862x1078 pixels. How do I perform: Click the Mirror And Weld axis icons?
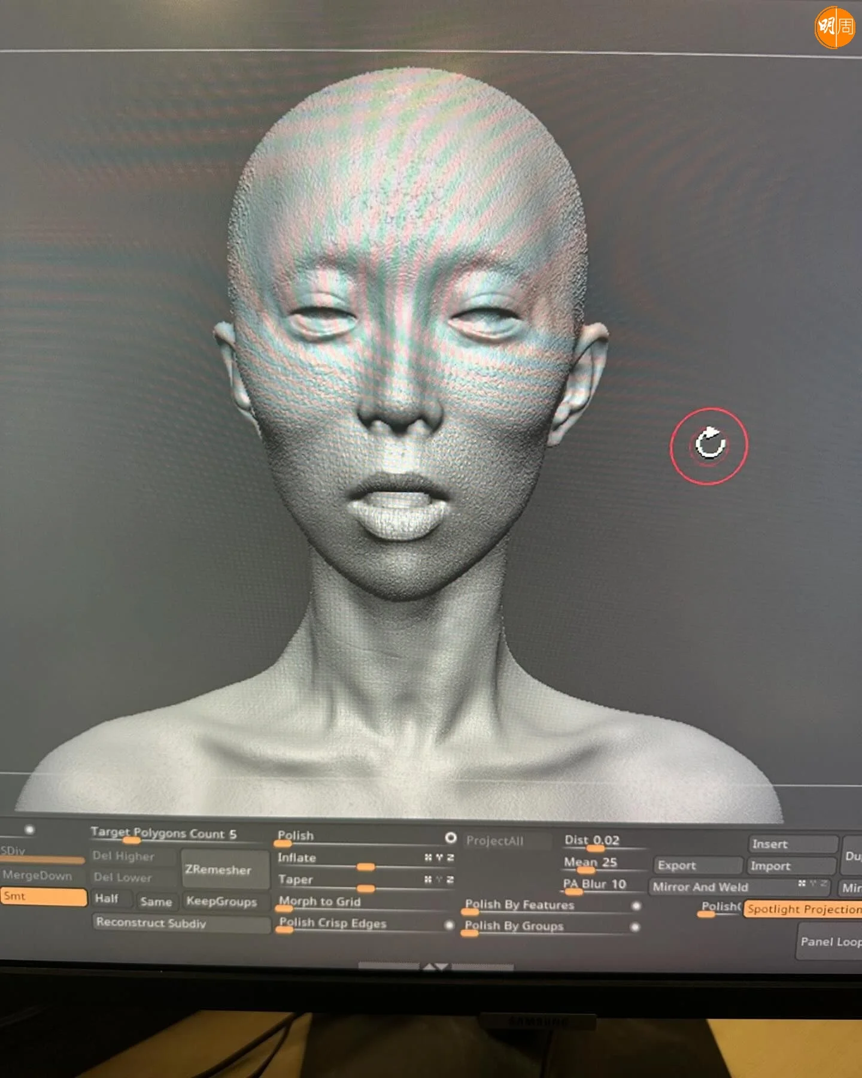tap(813, 884)
